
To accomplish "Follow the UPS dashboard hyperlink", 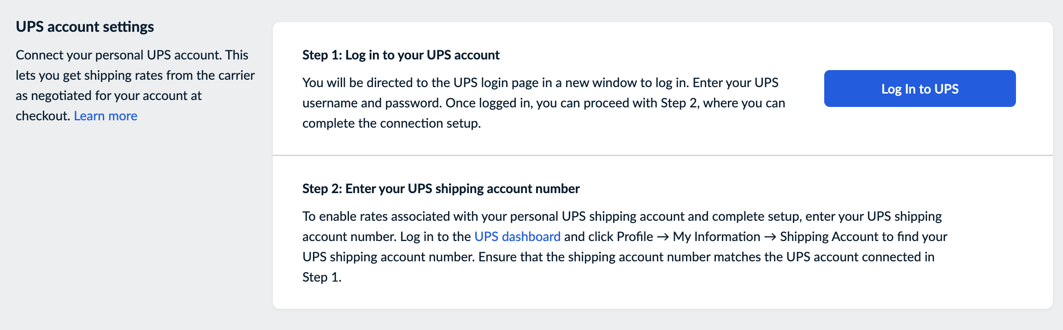I will pyautogui.click(x=517, y=236).
